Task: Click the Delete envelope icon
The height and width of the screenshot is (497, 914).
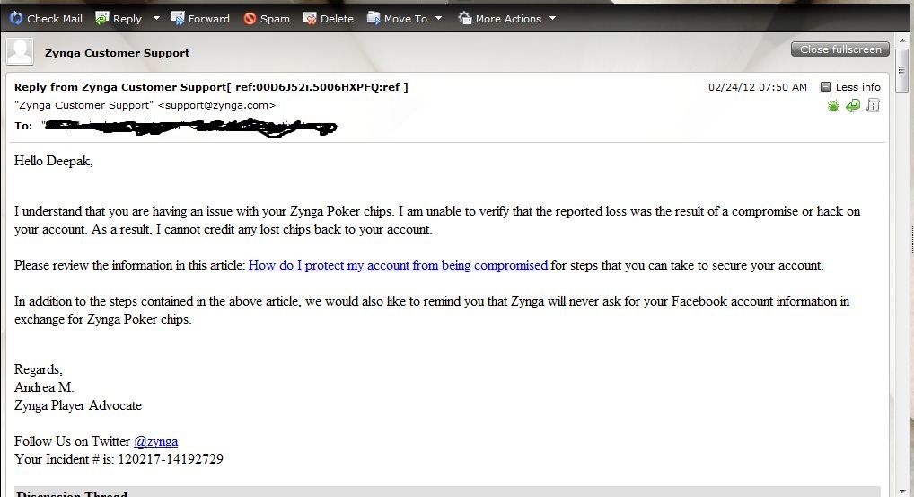Action: (310, 19)
